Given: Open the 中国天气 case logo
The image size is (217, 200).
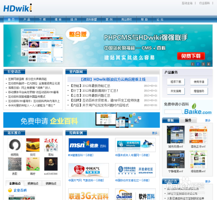Looking at the screenshot, I should coord(89,170).
